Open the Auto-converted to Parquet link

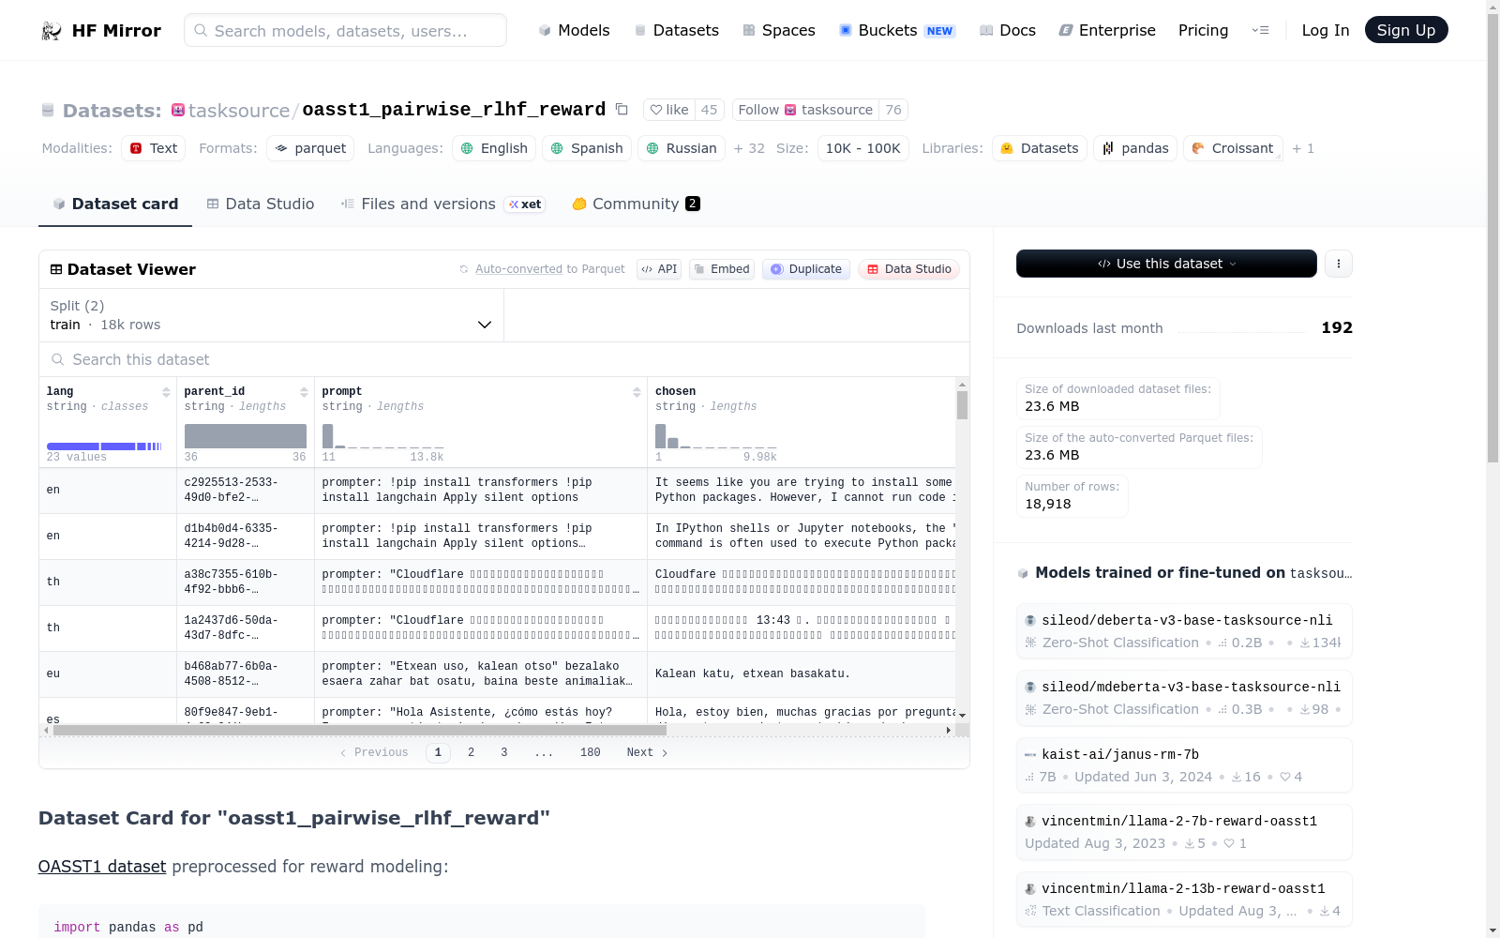point(549,269)
